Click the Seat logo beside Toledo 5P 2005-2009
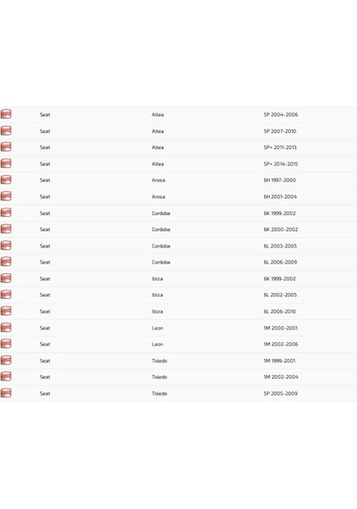The image size is (357, 509). [x=6, y=393]
